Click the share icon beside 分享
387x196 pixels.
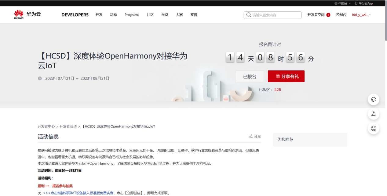tap(251, 137)
